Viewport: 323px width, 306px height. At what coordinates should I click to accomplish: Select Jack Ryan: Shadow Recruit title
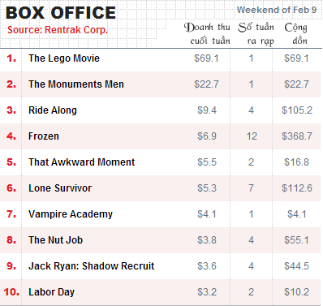click(x=92, y=266)
